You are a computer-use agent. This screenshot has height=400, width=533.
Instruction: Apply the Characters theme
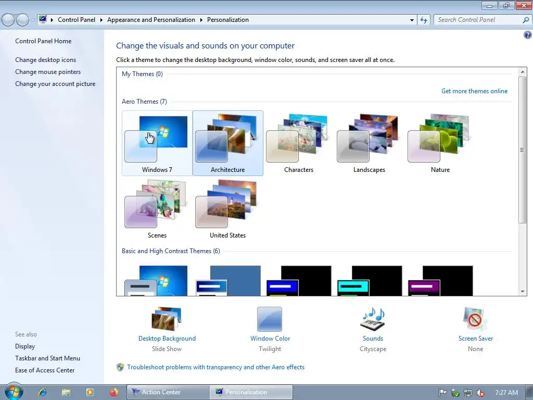(x=298, y=143)
